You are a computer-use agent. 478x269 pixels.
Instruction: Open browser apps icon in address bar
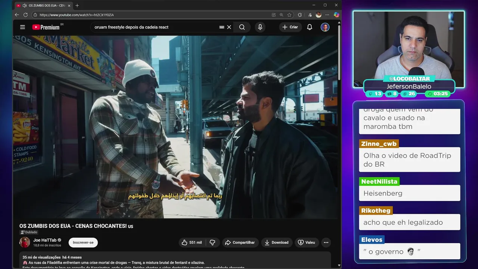pyautogui.click(x=274, y=15)
